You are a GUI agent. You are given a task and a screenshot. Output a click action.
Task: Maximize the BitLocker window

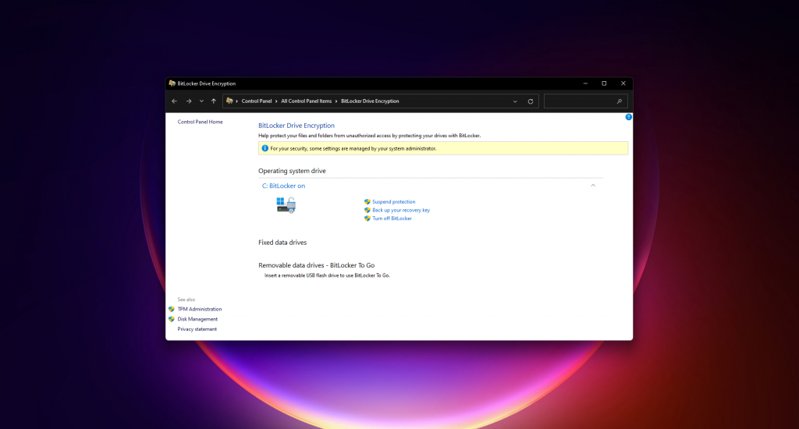(x=605, y=83)
